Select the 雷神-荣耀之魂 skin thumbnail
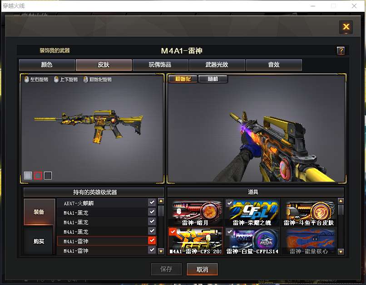Screen dimensions: 366x285 (x=252, y=213)
